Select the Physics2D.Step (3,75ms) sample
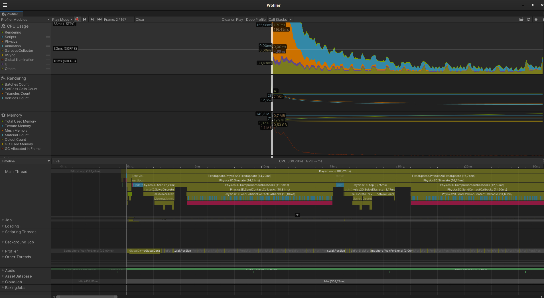Screen dimensions: 544x298 tap(370, 185)
